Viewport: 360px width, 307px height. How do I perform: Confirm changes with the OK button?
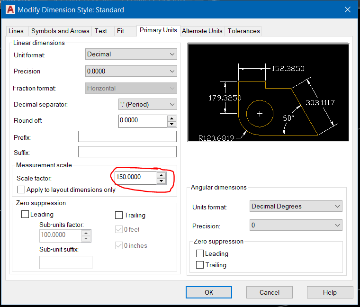coord(209,292)
